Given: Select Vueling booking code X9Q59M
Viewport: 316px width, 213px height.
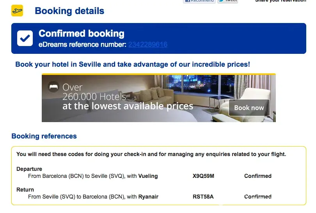Looking at the screenshot, I should pos(203,176).
